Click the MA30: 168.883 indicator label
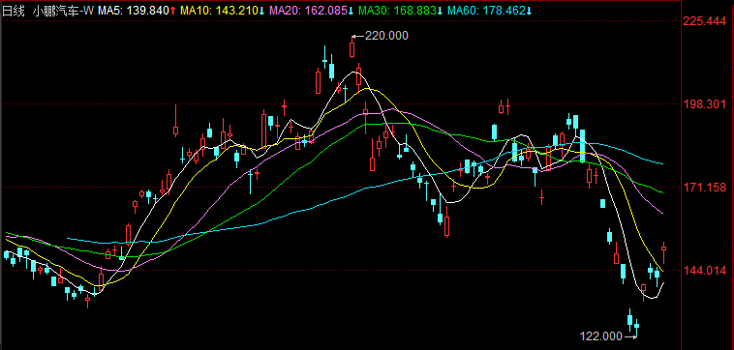The image size is (734, 350). pos(401,12)
